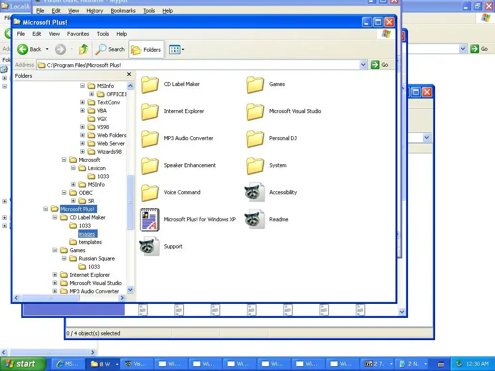Open the Speaker Enhancement folder icon

coord(150,166)
